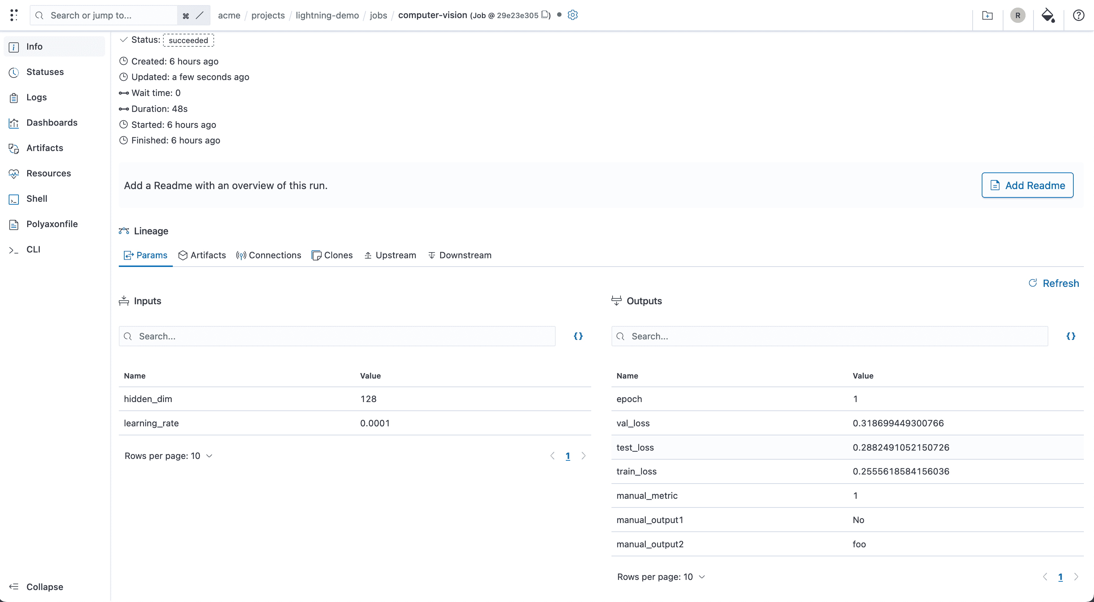This screenshot has height=602, width=1094.
Task: Open the Logs section
Action: pos(37,97)
